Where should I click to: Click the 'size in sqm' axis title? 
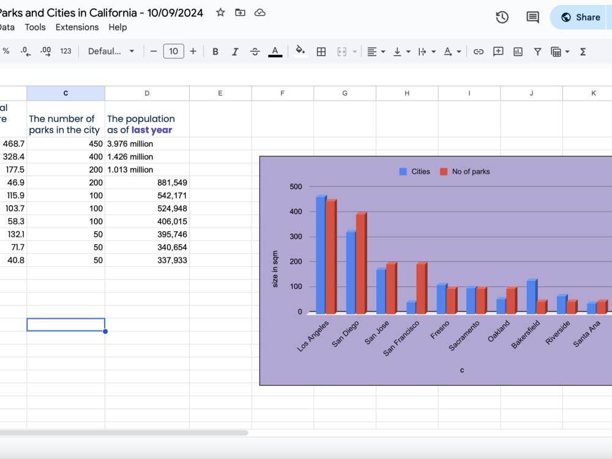pos(275,269)
